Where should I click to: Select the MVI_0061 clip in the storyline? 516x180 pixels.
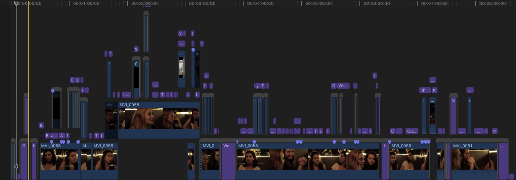pyautogui.click(x=474, y=161)
